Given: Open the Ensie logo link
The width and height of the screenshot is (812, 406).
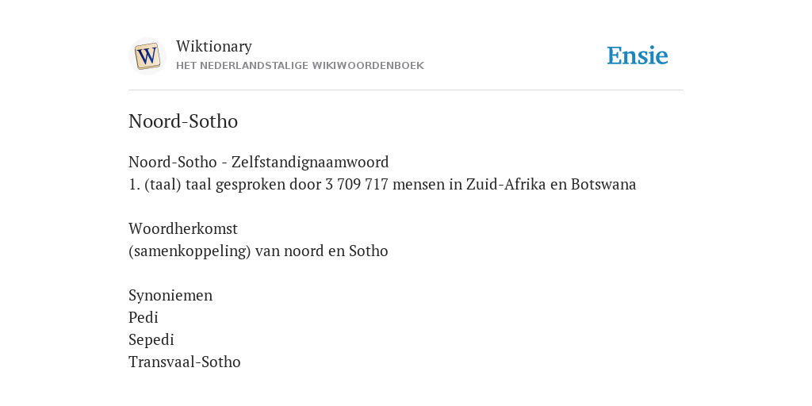Looking at the screenshot, I should coord(638,56).
